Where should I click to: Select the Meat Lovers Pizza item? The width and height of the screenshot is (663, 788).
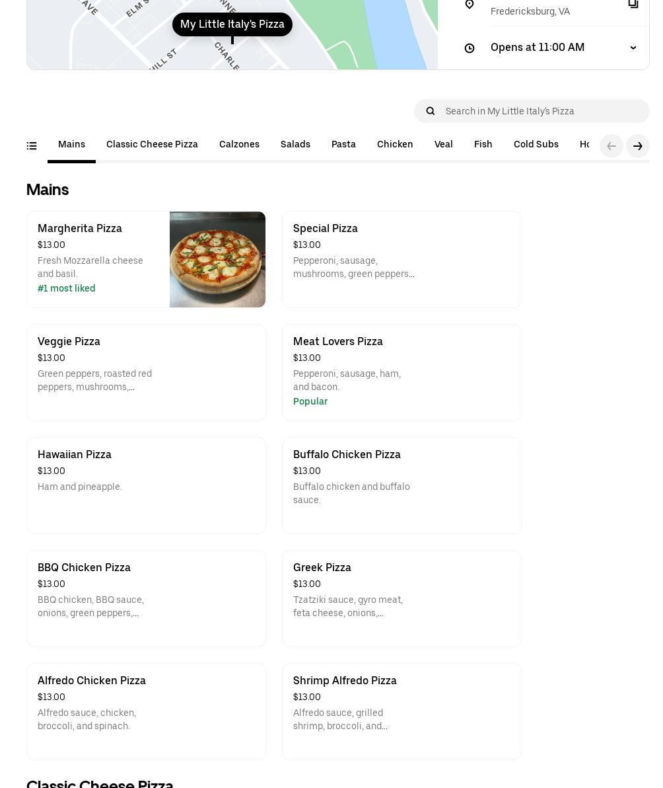pos(401,372)
